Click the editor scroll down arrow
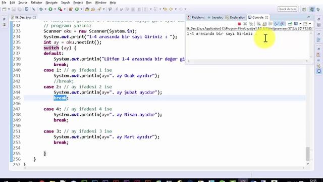The image size is (323, 182). [x=307, y=164]
